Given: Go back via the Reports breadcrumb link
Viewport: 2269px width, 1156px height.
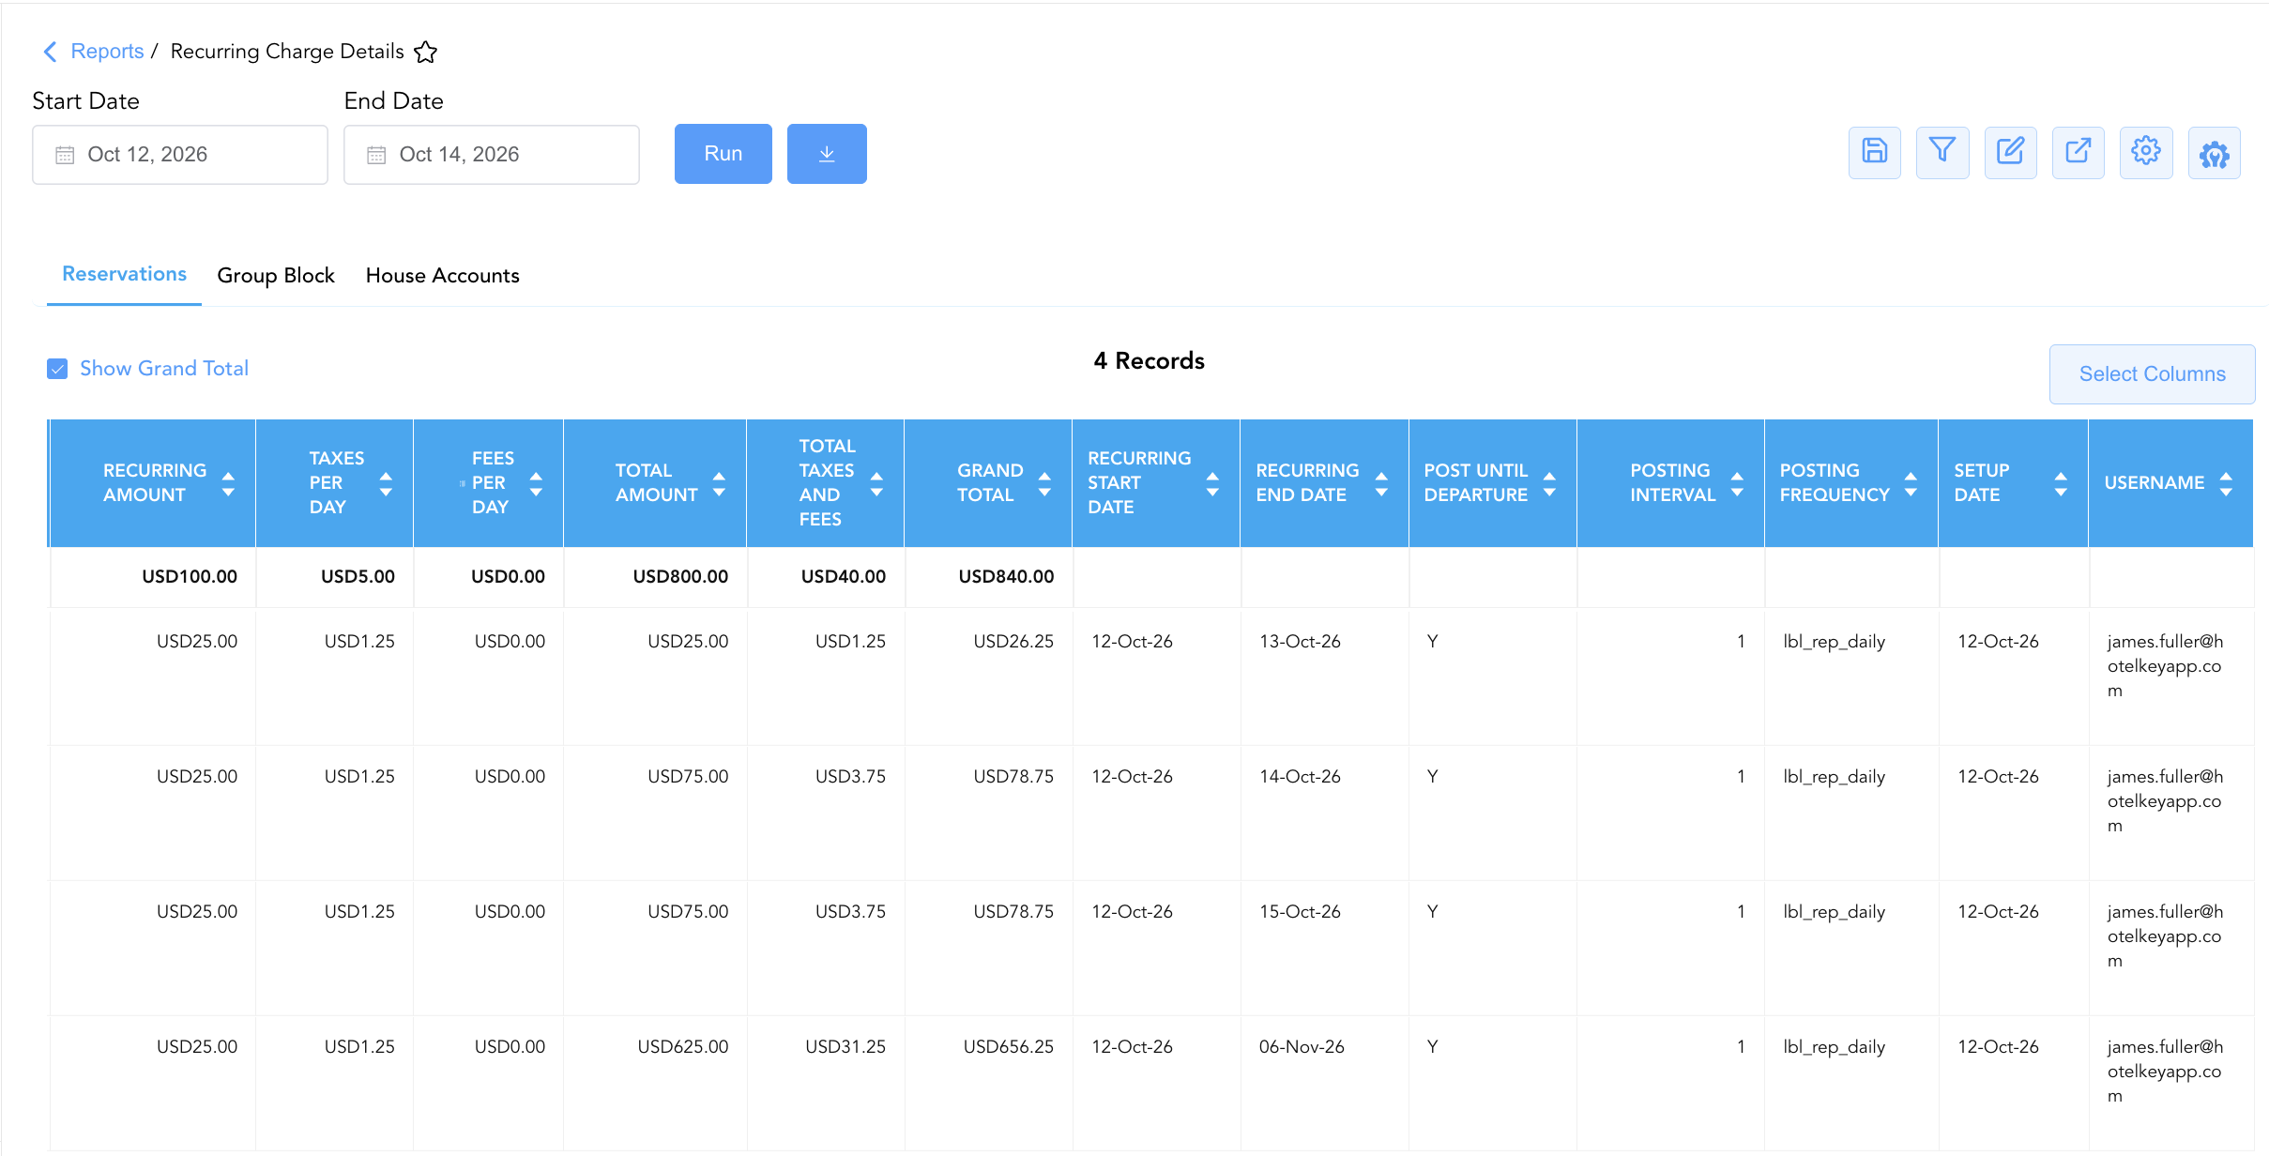Looking at the screenshot, I should [x=107, y=52].
